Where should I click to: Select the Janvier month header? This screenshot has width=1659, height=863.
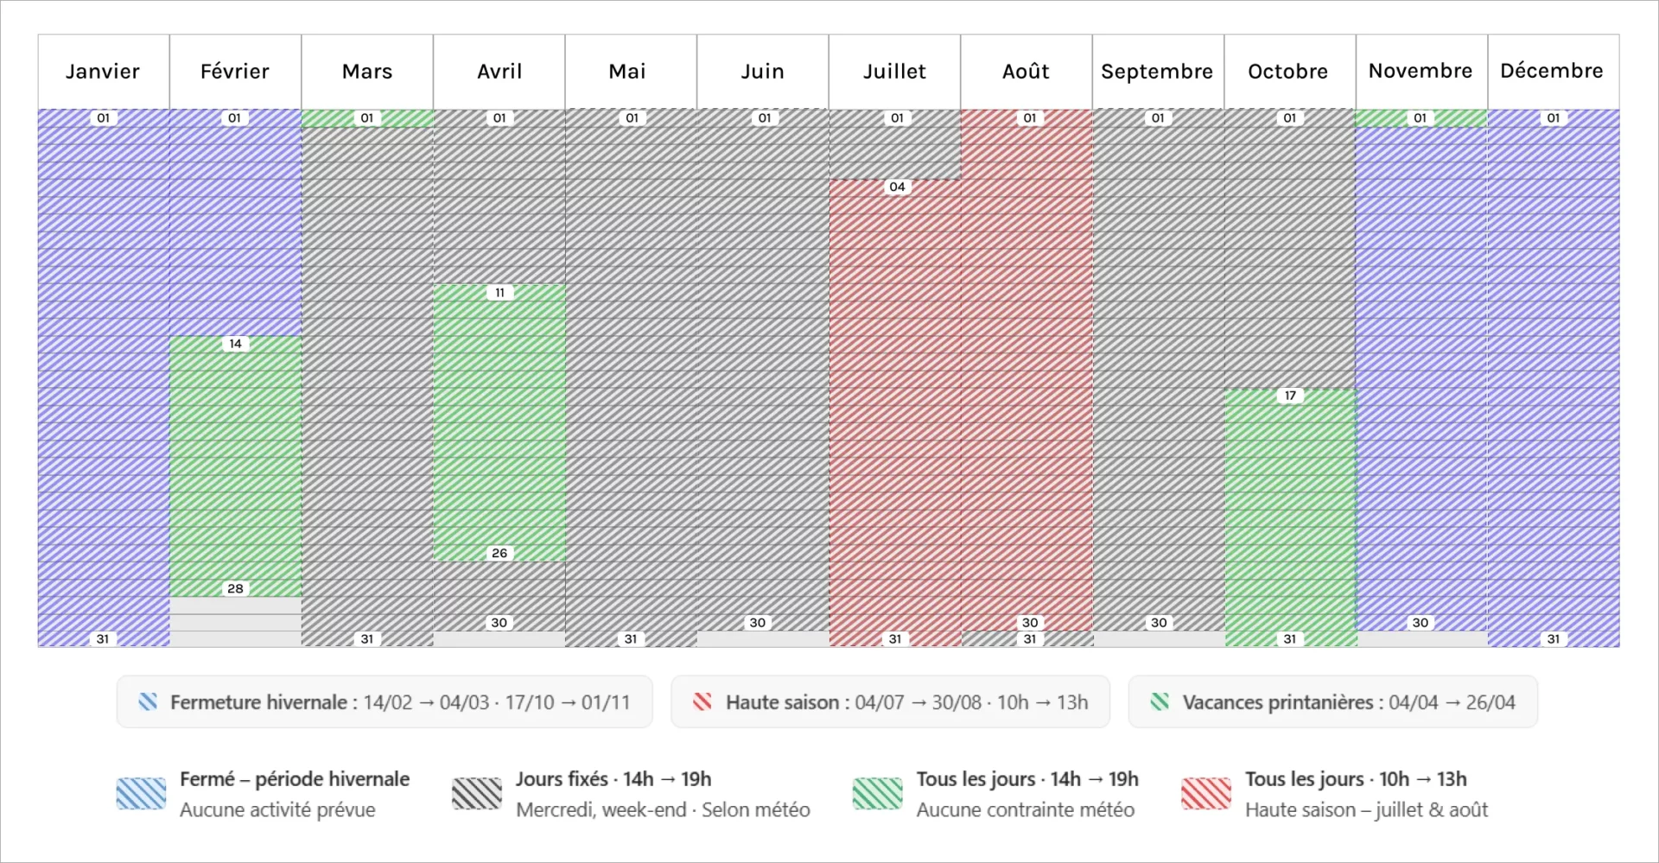point(103,72)
